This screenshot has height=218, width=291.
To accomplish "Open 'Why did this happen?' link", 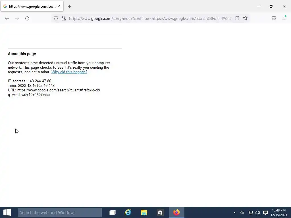I will pyautogui.click(x=69, y=72).
